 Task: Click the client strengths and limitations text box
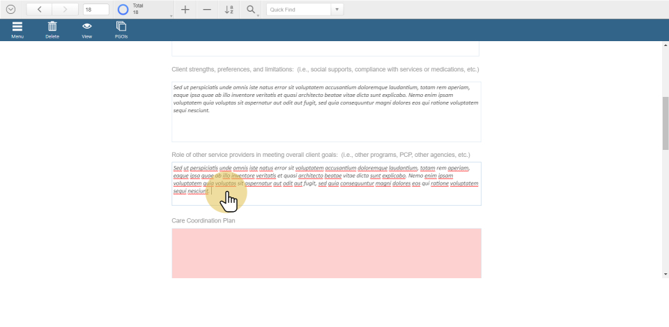click(x=326, y=112)
